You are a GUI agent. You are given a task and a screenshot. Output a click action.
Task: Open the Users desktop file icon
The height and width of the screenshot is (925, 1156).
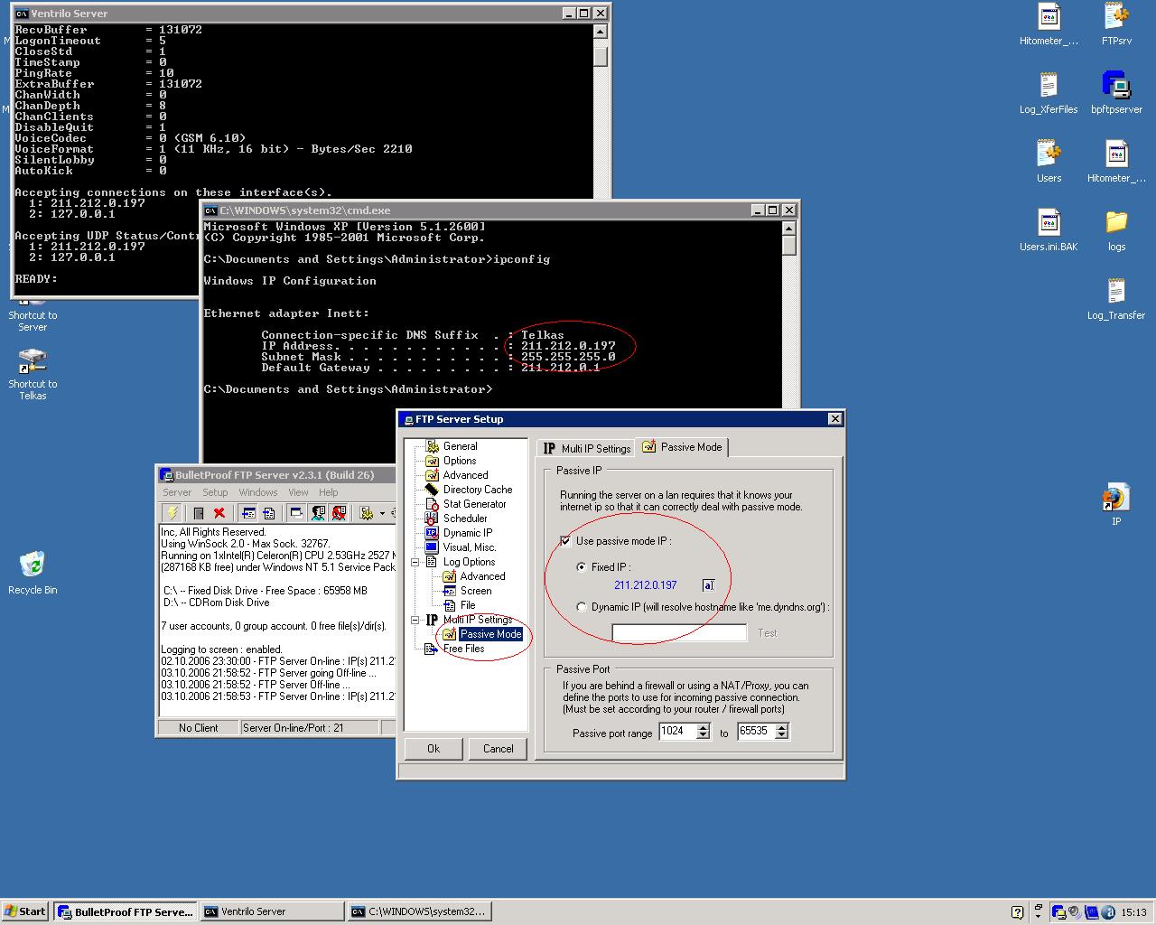pyautogui.click(x=1049, y=161)
